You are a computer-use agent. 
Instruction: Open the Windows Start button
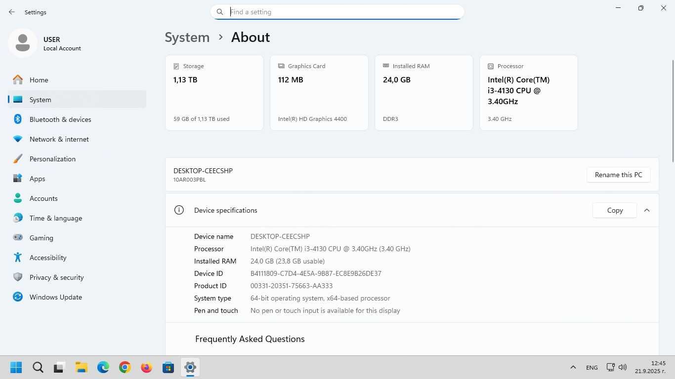pyautogui.click(x=16, y=367)
